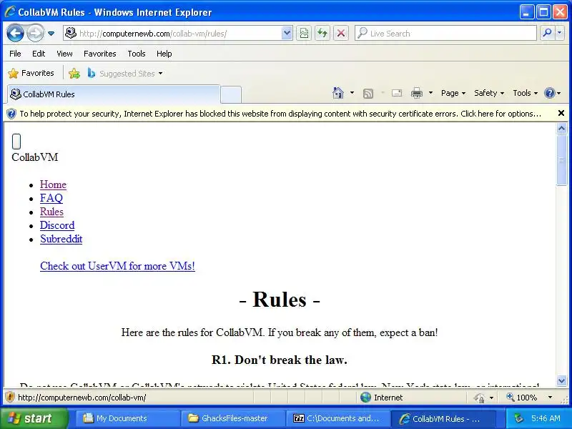The image size is (572, 429).
Task: Click the Home page icon
Action: click(x=338, y=93)
